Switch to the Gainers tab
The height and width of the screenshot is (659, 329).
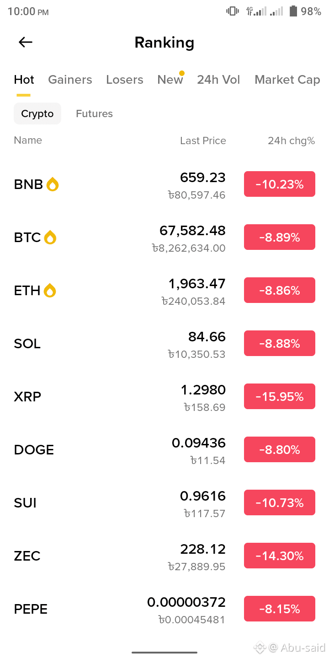coord(70,80)
